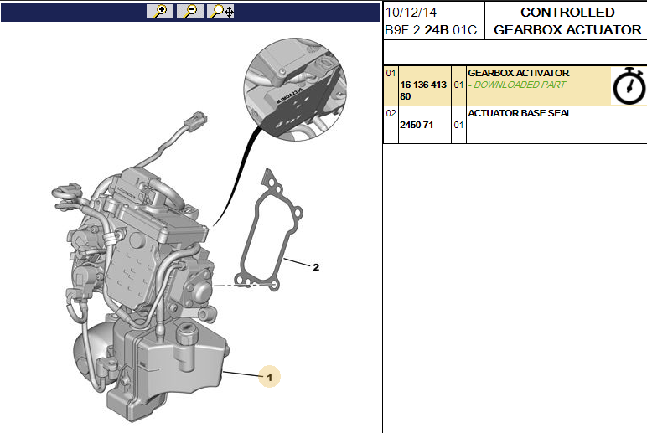Image resolution: width=647 pixels, height=433 pixels.
Task: Select the zoom and pan magnifier tool
Action: pyautogui.click(x=220, y=11)
